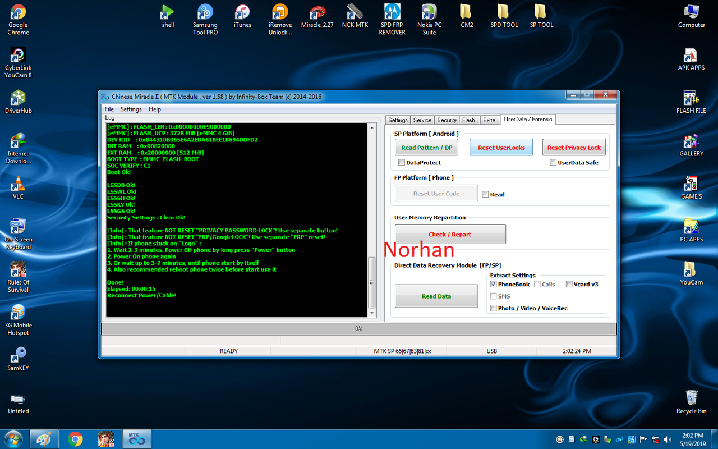718x449 pixels.
Task: Click the log scrollbar up arrow
Action: 371,128
